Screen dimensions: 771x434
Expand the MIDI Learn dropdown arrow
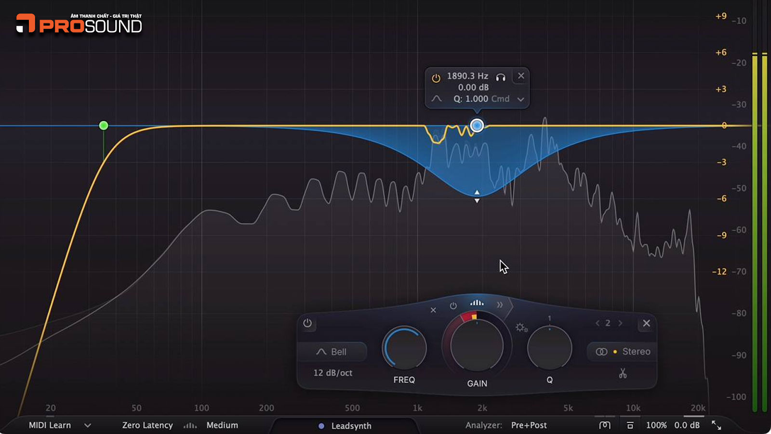point(87,425)
